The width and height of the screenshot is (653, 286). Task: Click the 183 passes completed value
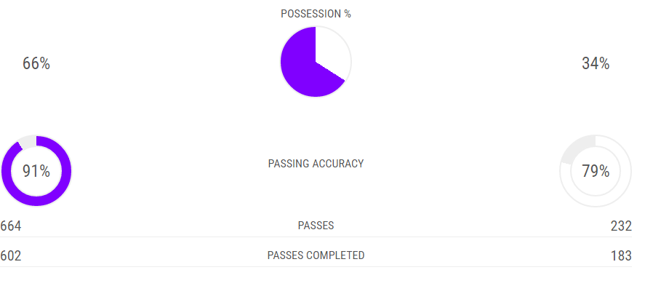[x=621, y=255]
